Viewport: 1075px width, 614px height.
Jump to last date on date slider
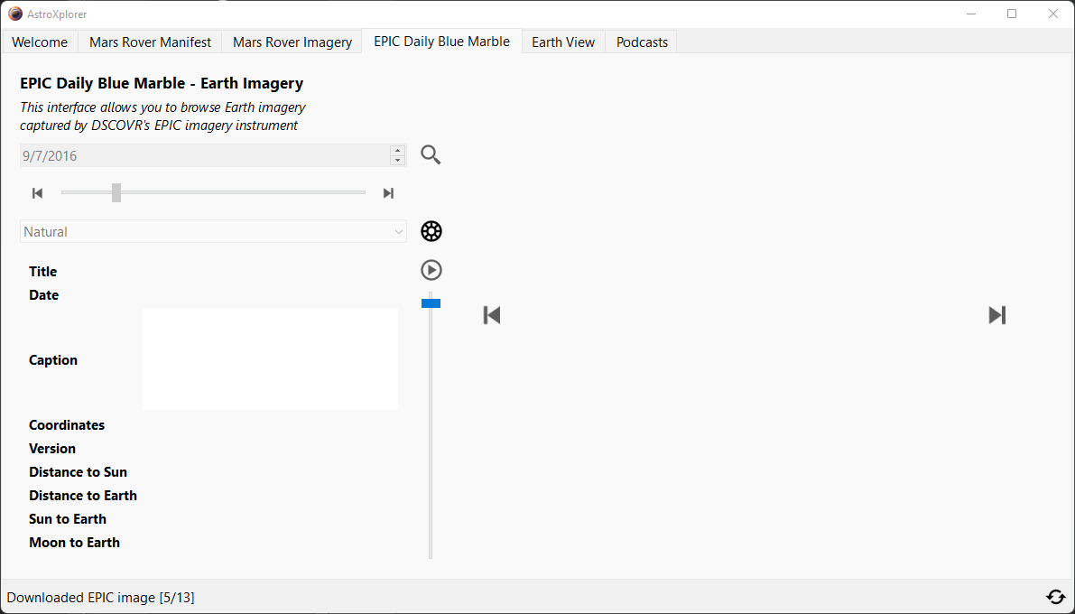point(388,193)
